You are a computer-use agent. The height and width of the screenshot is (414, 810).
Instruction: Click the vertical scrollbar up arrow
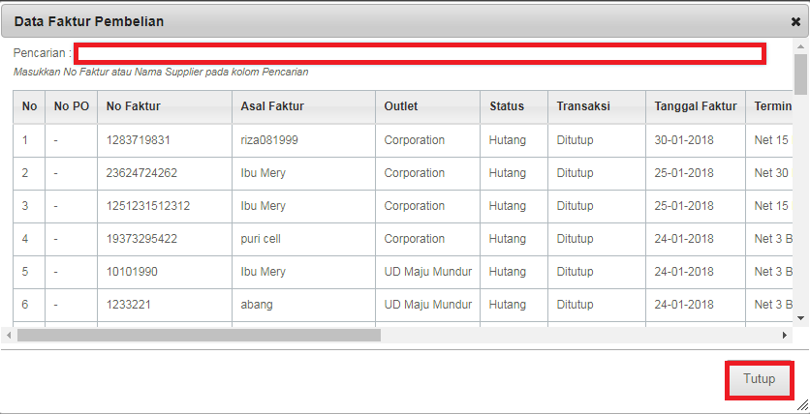coord(800,47)
